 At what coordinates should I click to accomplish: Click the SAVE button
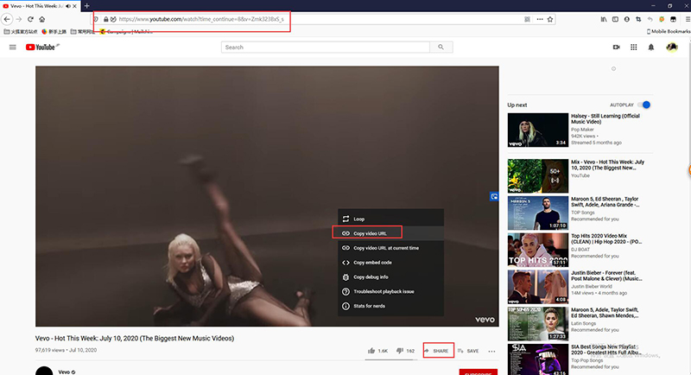click(468, 351)
